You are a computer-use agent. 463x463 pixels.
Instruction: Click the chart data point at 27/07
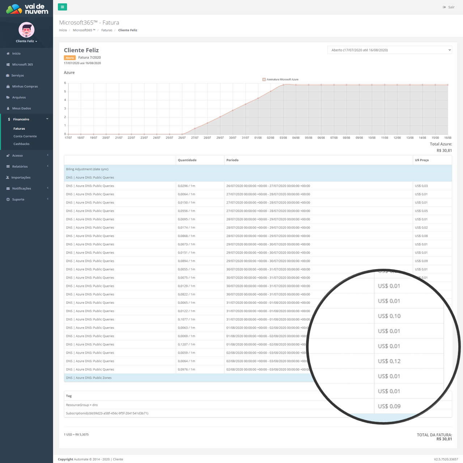pyautogui.click(x=195, y=129)
